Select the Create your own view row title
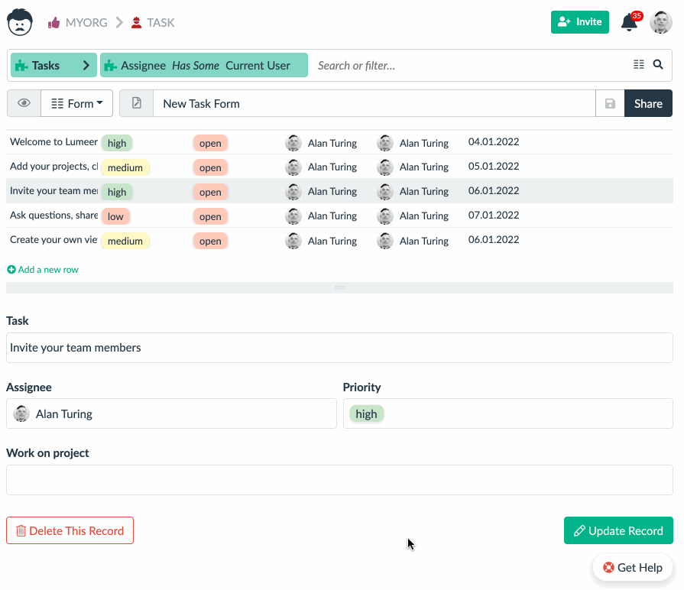Viewport: 684px width, 590px height. click(x=53, y=240)
